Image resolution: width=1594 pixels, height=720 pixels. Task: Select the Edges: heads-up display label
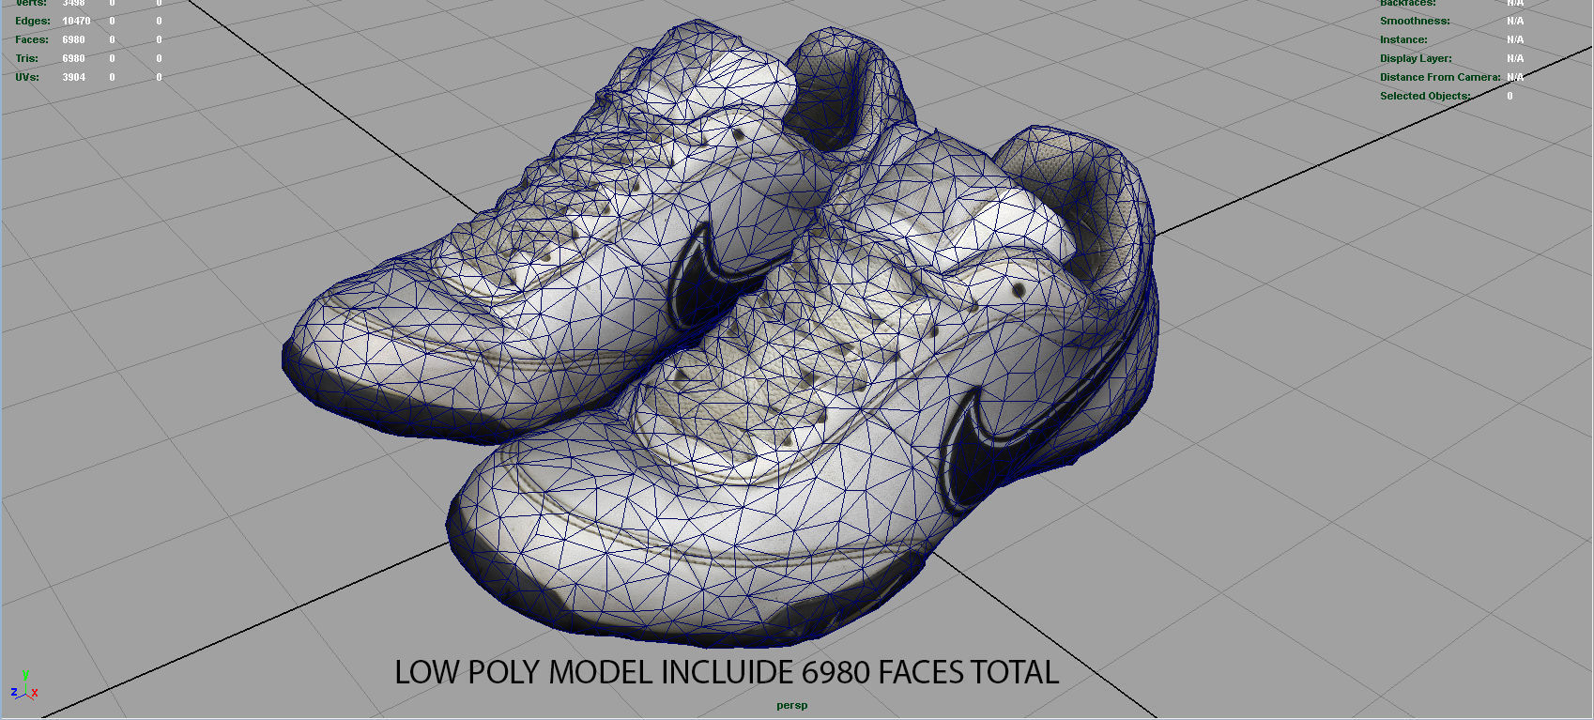point(33,21)
